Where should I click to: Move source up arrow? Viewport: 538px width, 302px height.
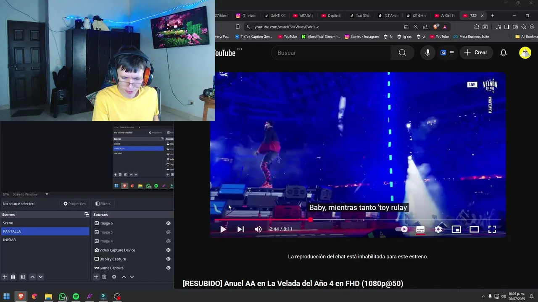pos(124,277)
